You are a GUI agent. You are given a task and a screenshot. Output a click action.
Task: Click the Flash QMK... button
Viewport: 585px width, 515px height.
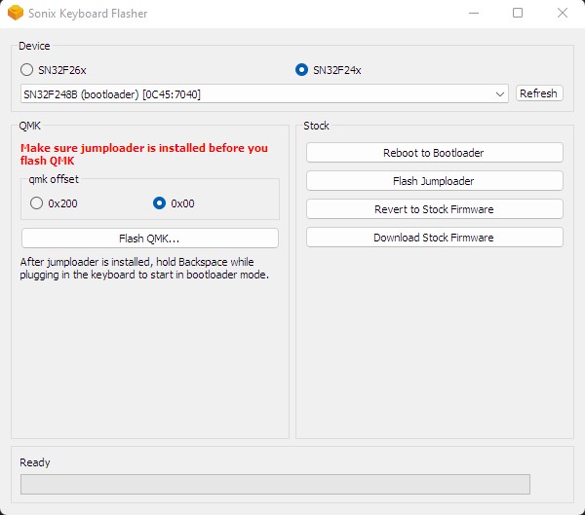click(x=150, y=239)
